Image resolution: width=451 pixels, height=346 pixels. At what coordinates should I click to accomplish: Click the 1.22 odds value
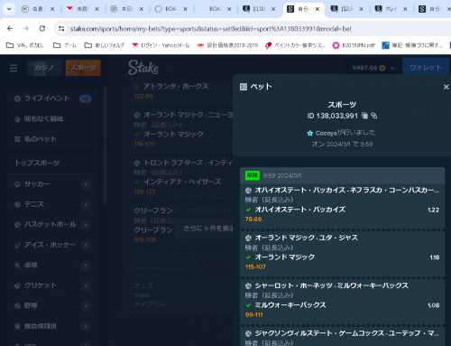click(x=433, y=210)
